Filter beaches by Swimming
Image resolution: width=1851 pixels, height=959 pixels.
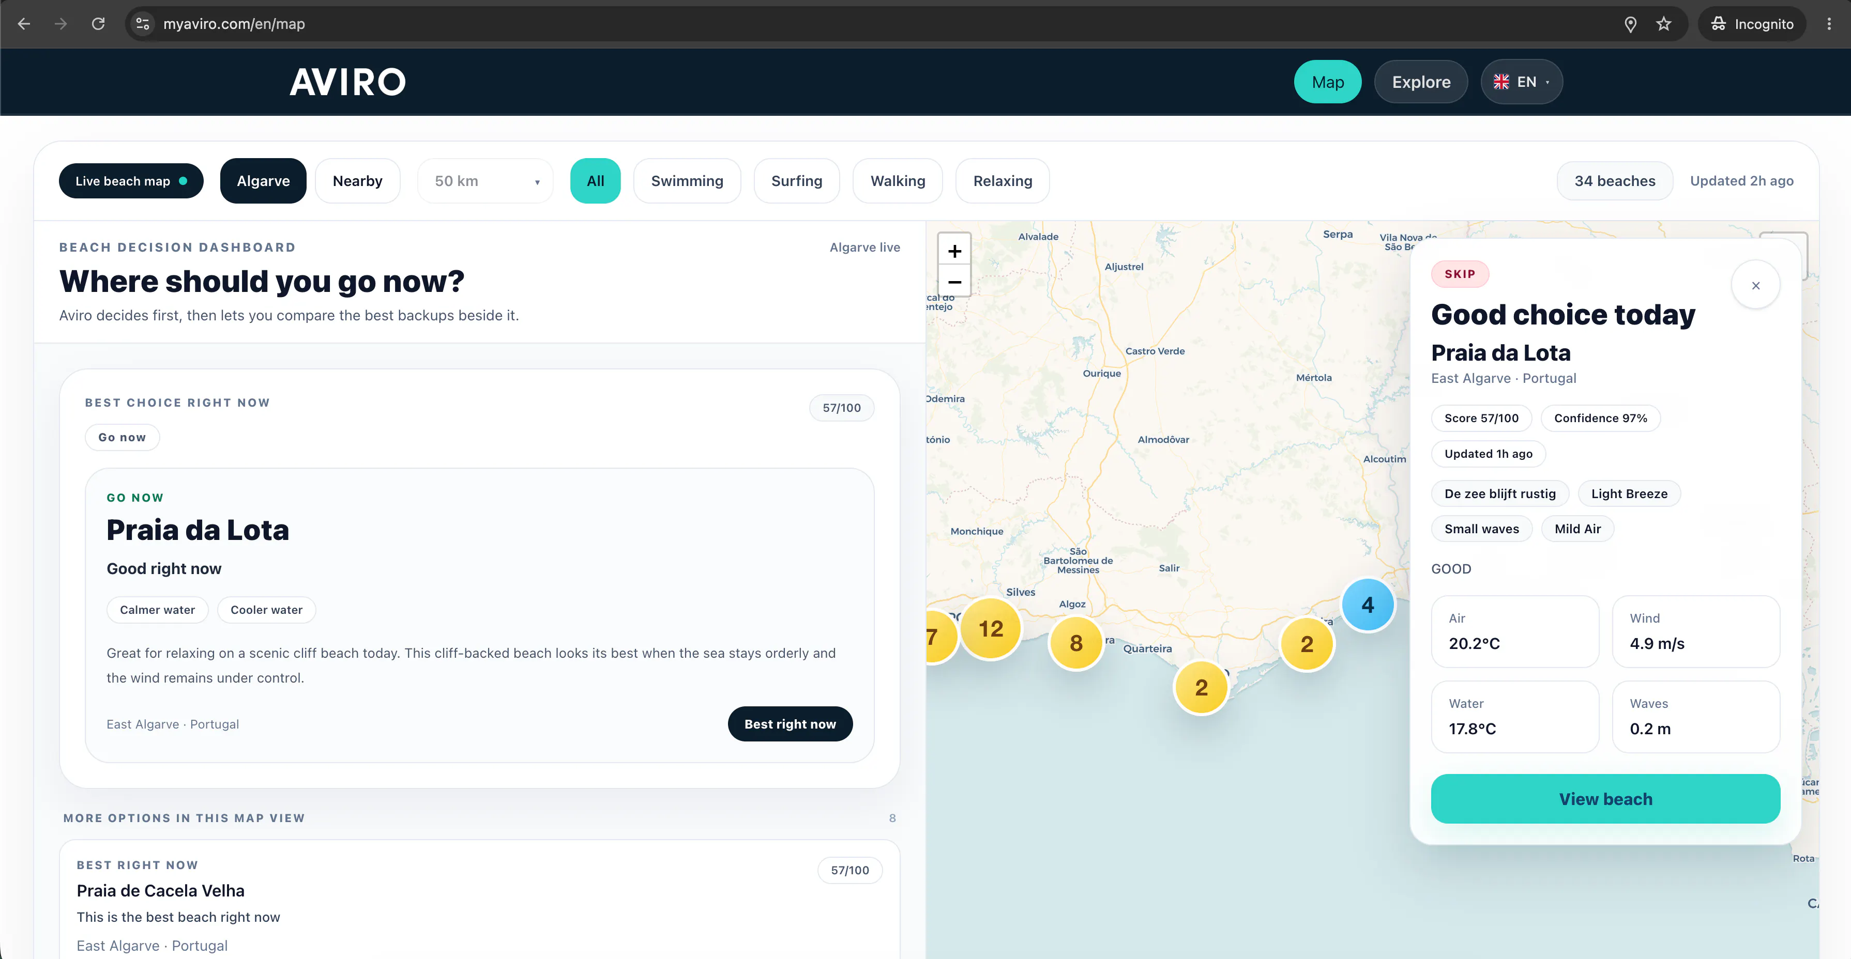tap(687, 181)
